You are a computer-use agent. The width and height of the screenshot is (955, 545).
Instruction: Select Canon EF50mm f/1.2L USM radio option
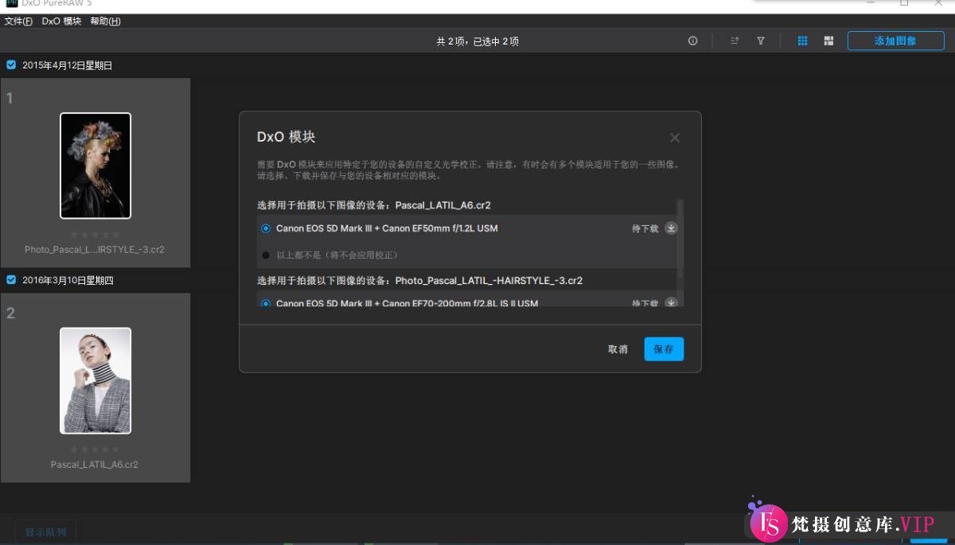(x=266, y=228)
